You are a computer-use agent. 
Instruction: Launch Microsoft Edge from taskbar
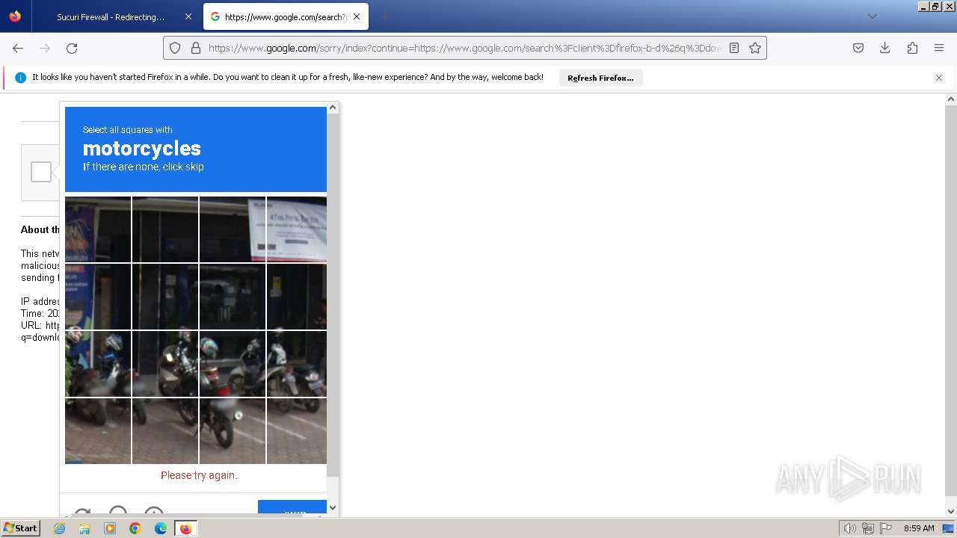[x=161, y=528]
